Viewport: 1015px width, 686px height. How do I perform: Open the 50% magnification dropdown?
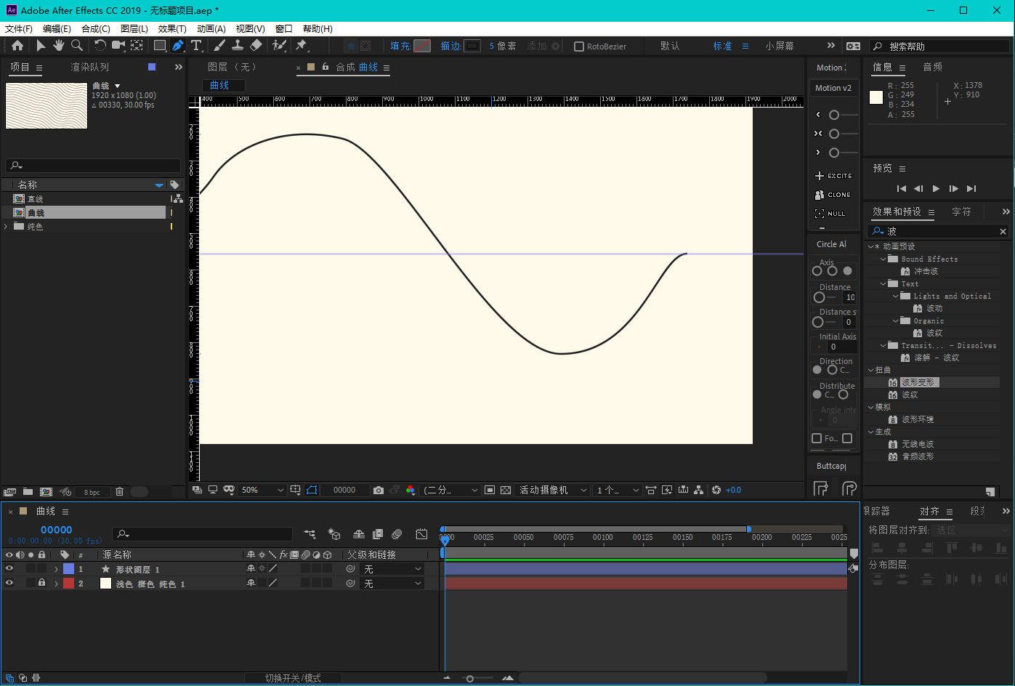pyautogui.click(x=263, y=491)
